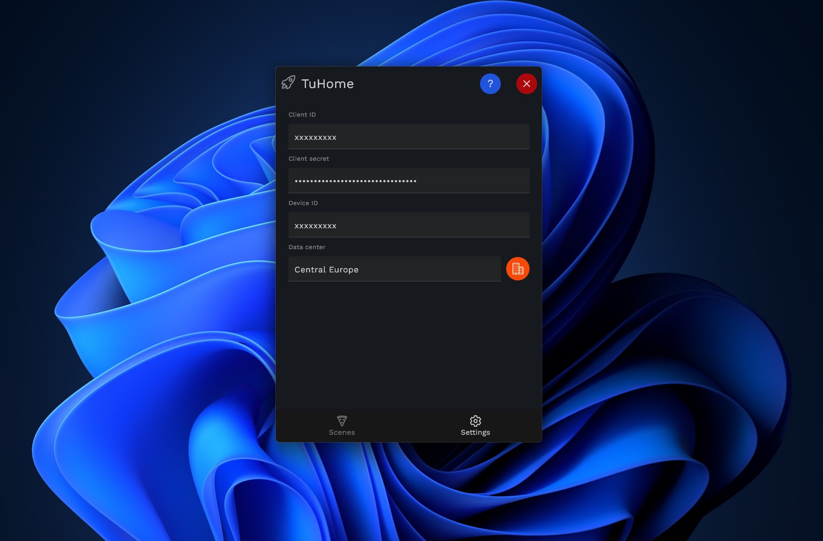Viewport: 823px width, 541px height.
Task: Select the Settings tab label
Action: (475, 432)
